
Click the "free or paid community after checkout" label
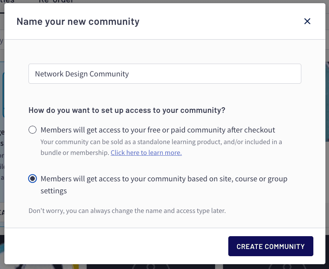(x=158, y=130)
